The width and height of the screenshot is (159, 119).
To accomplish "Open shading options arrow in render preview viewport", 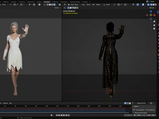I will click(57, 5).
